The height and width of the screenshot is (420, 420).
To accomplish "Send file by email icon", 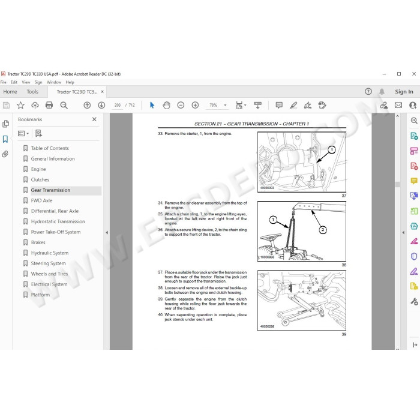I will coord(398,105).
